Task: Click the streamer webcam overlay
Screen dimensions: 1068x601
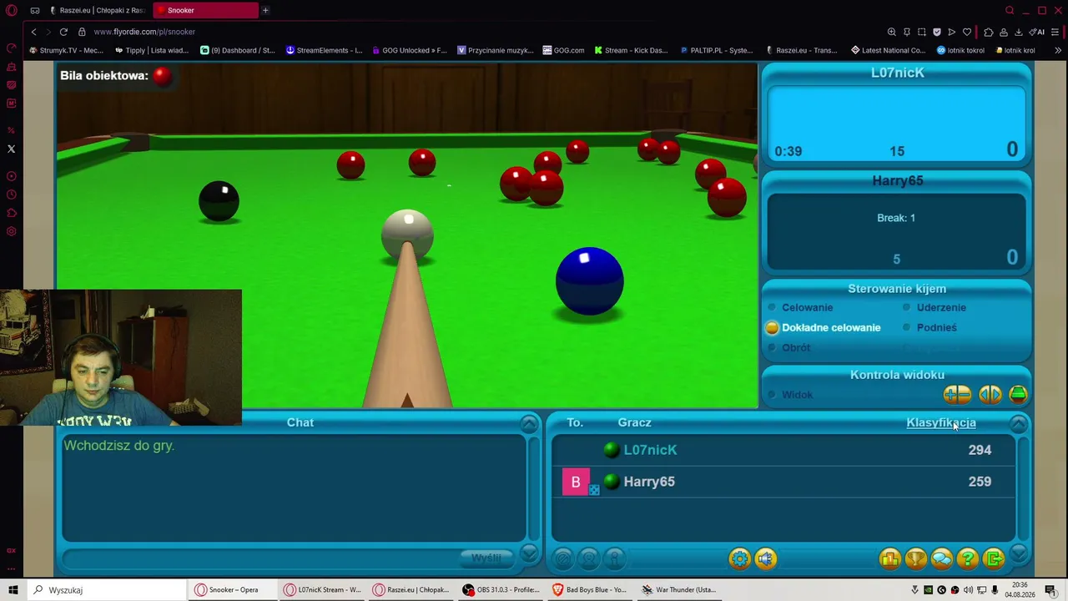Action: point(121,358)
